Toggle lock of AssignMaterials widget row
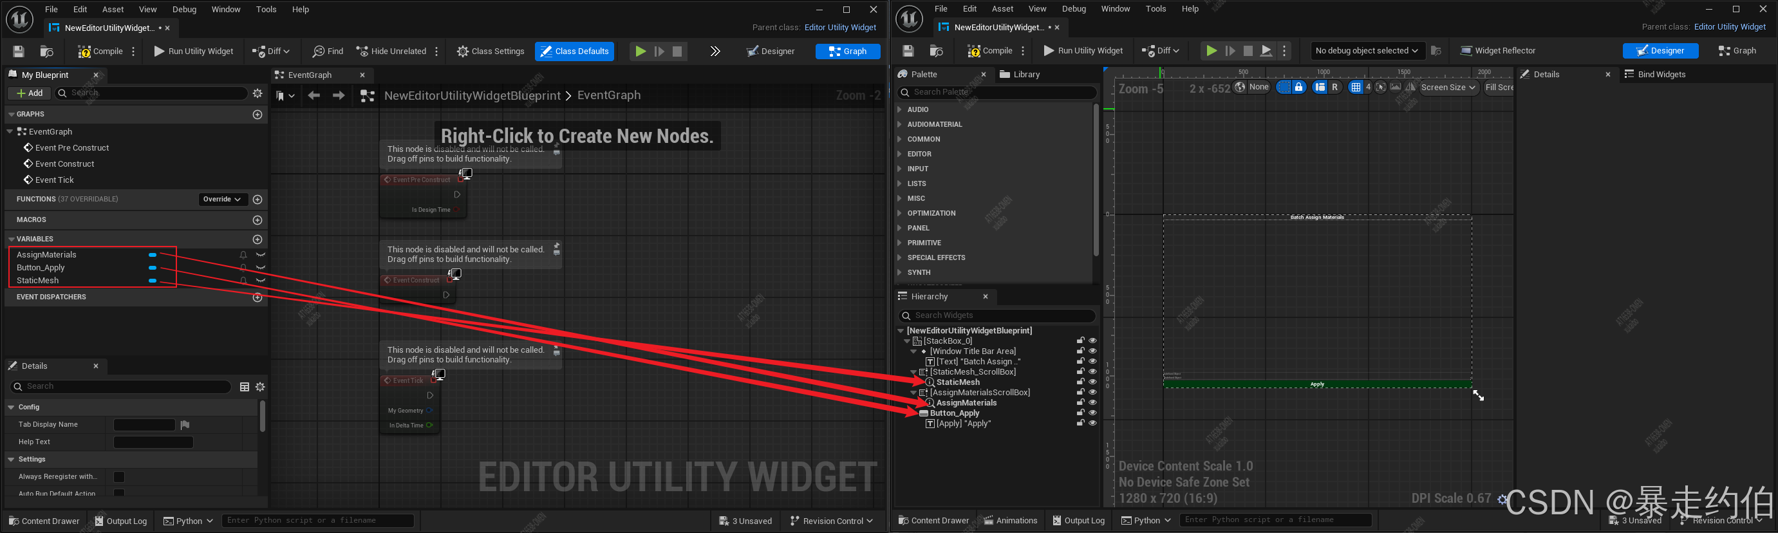Viewport: 1778px width, 533px height. (1081, 402)
